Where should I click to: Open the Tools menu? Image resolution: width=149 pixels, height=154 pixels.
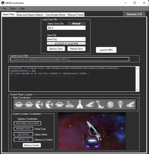click(13, 9)
